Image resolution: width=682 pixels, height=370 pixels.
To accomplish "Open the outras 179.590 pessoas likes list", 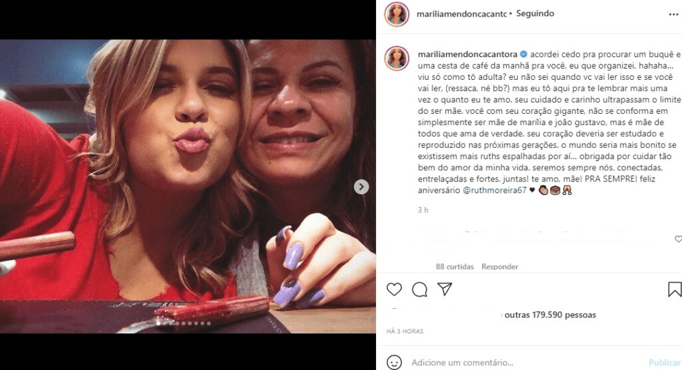I will [x=550, y=315].
